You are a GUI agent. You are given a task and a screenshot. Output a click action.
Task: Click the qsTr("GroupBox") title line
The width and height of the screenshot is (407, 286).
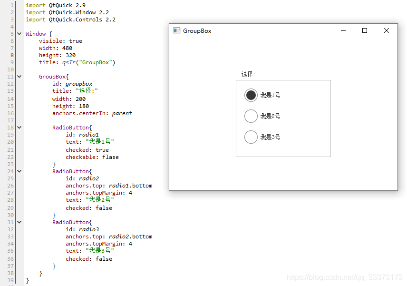tap(77, 62)
